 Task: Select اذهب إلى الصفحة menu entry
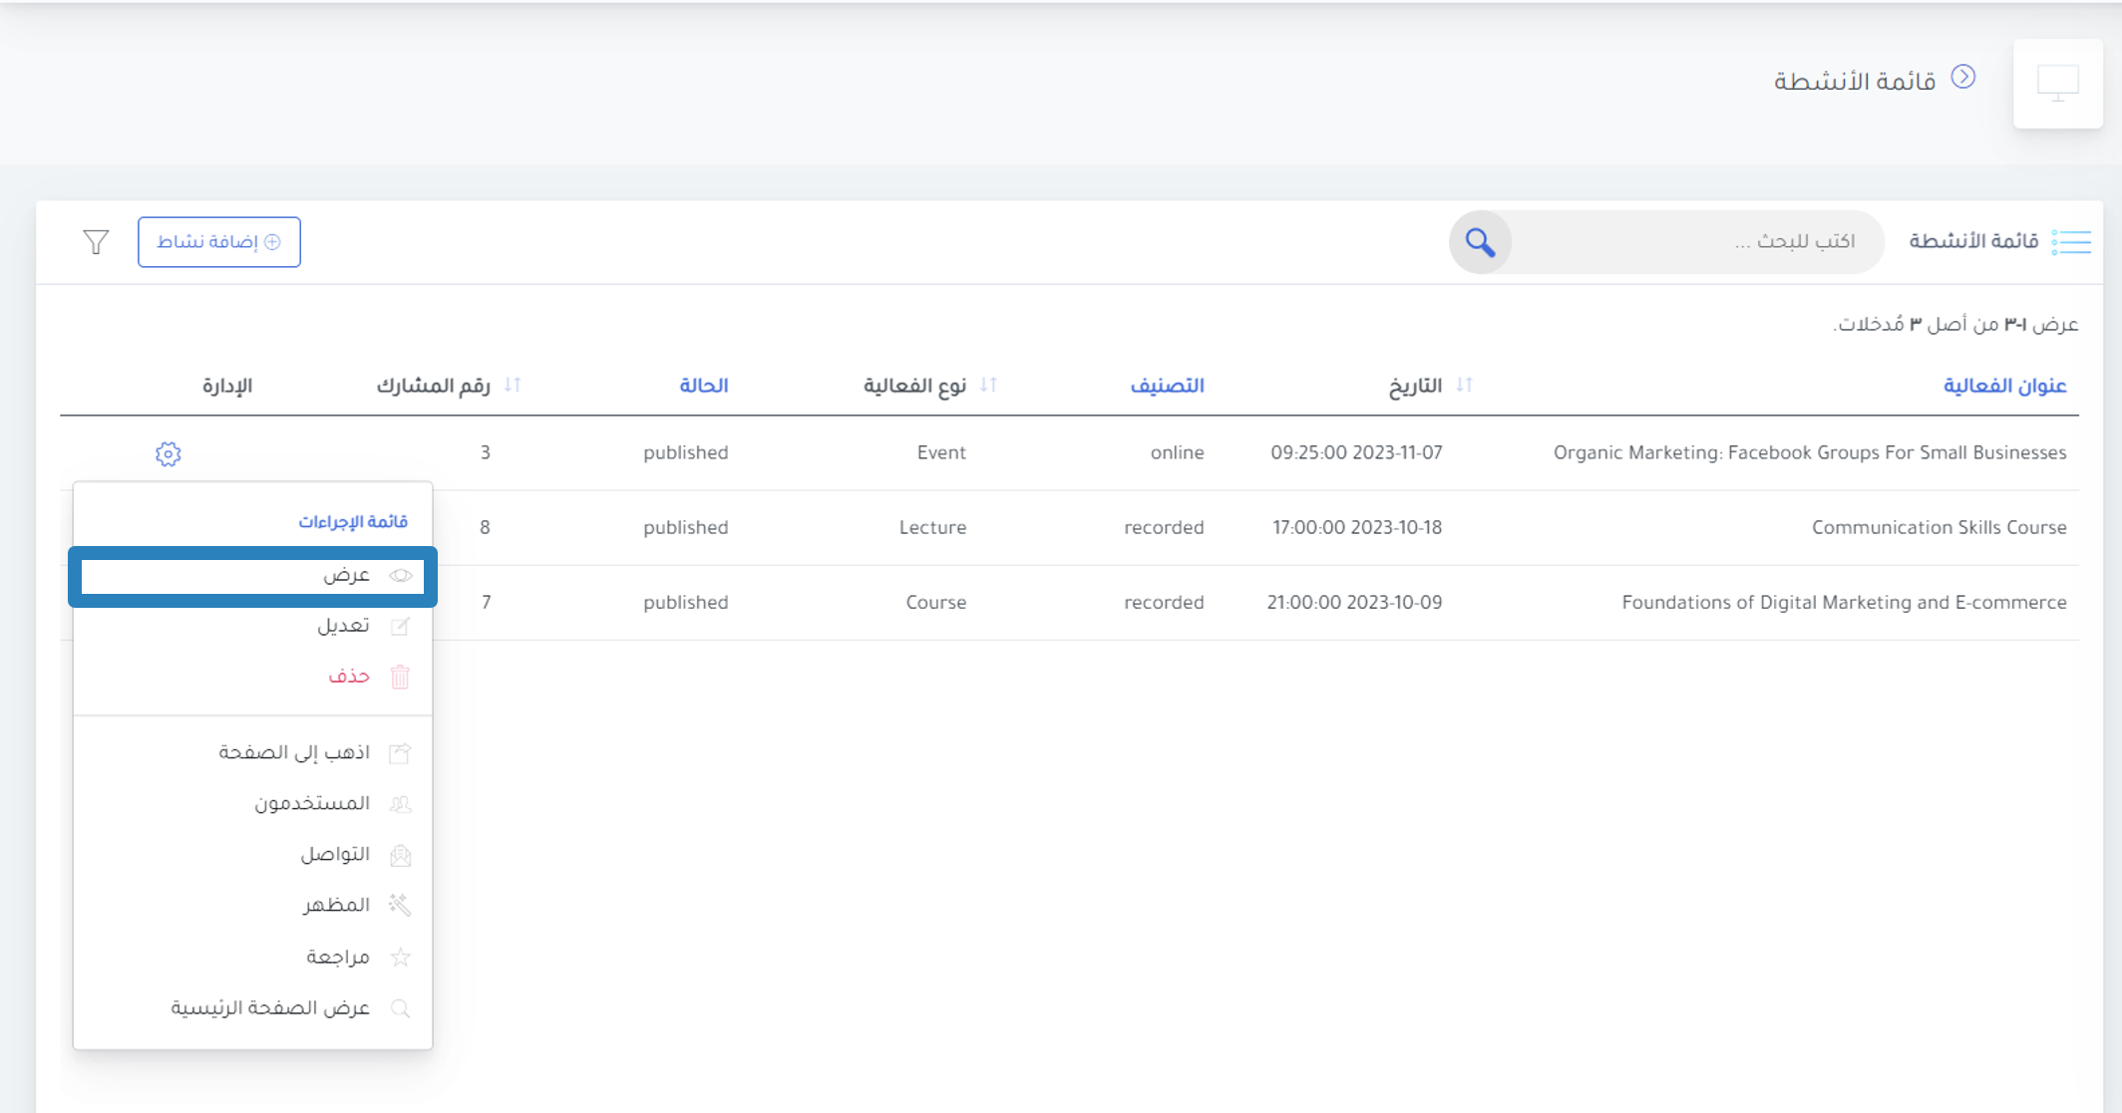tap(252, 752)
